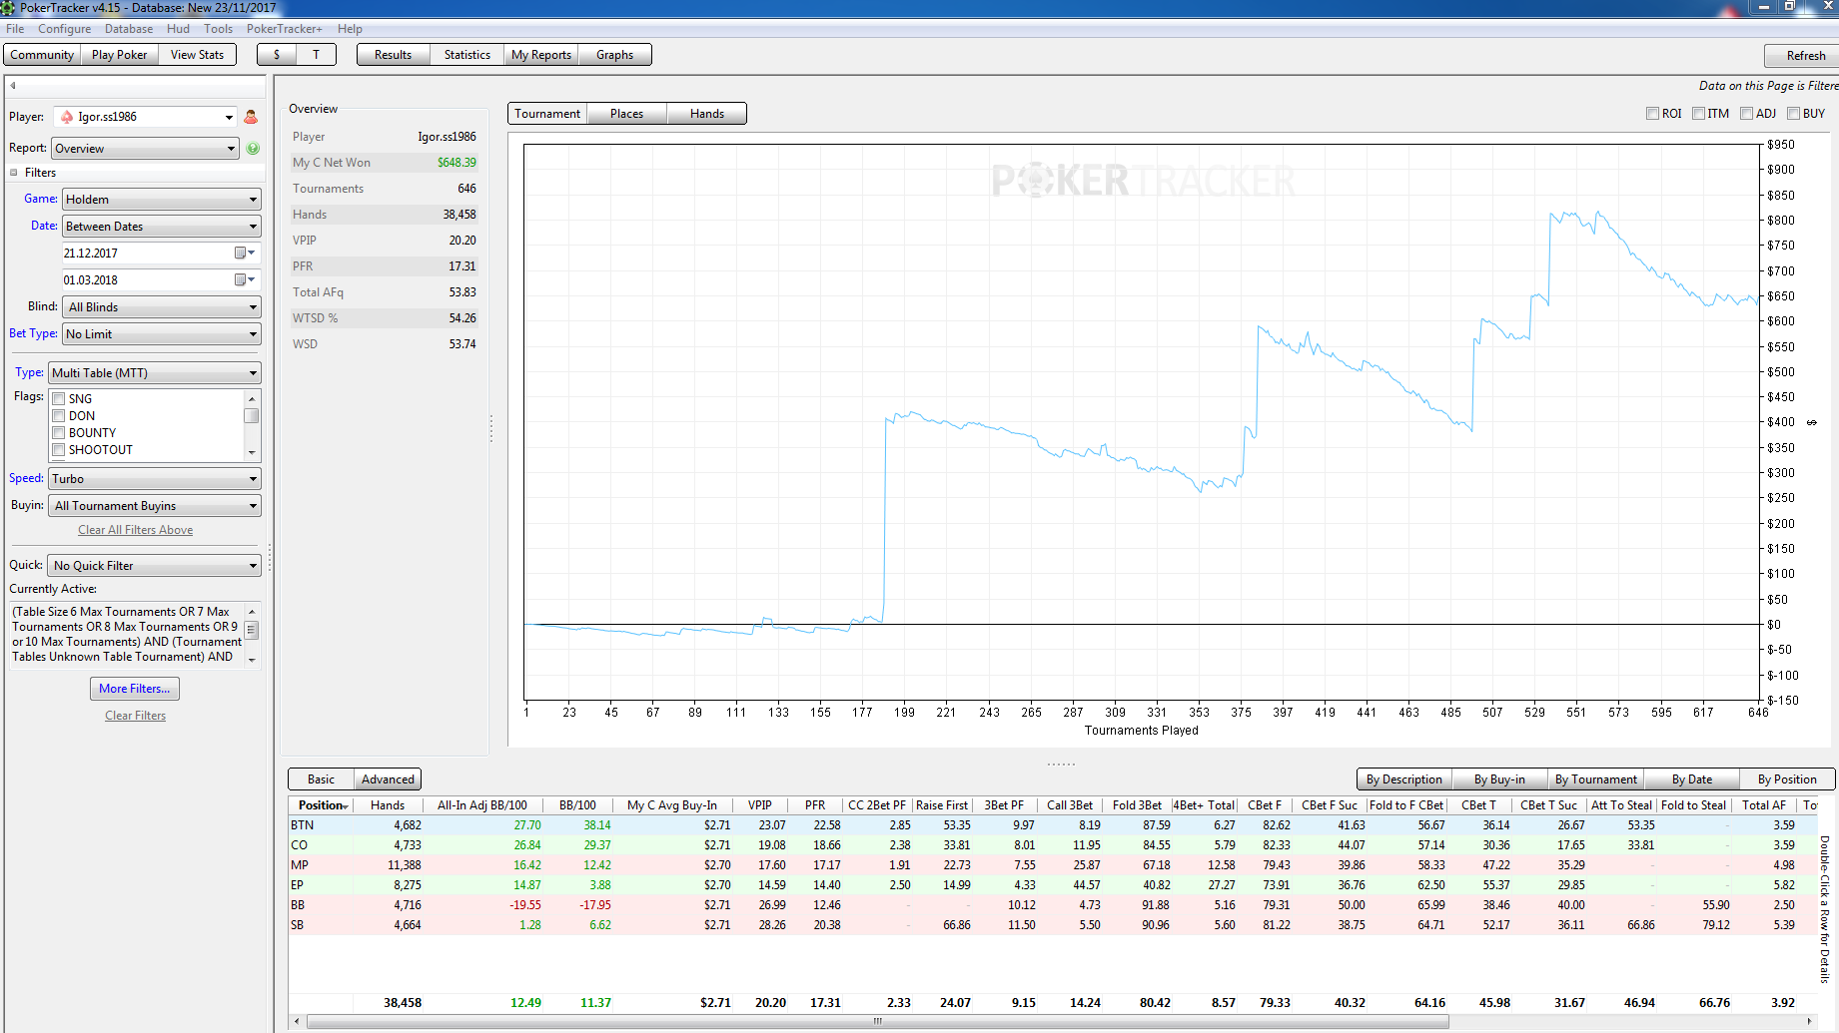1839x1033 pixels.
Task: Open the end date calendar picker
Action: pos(244,280)
